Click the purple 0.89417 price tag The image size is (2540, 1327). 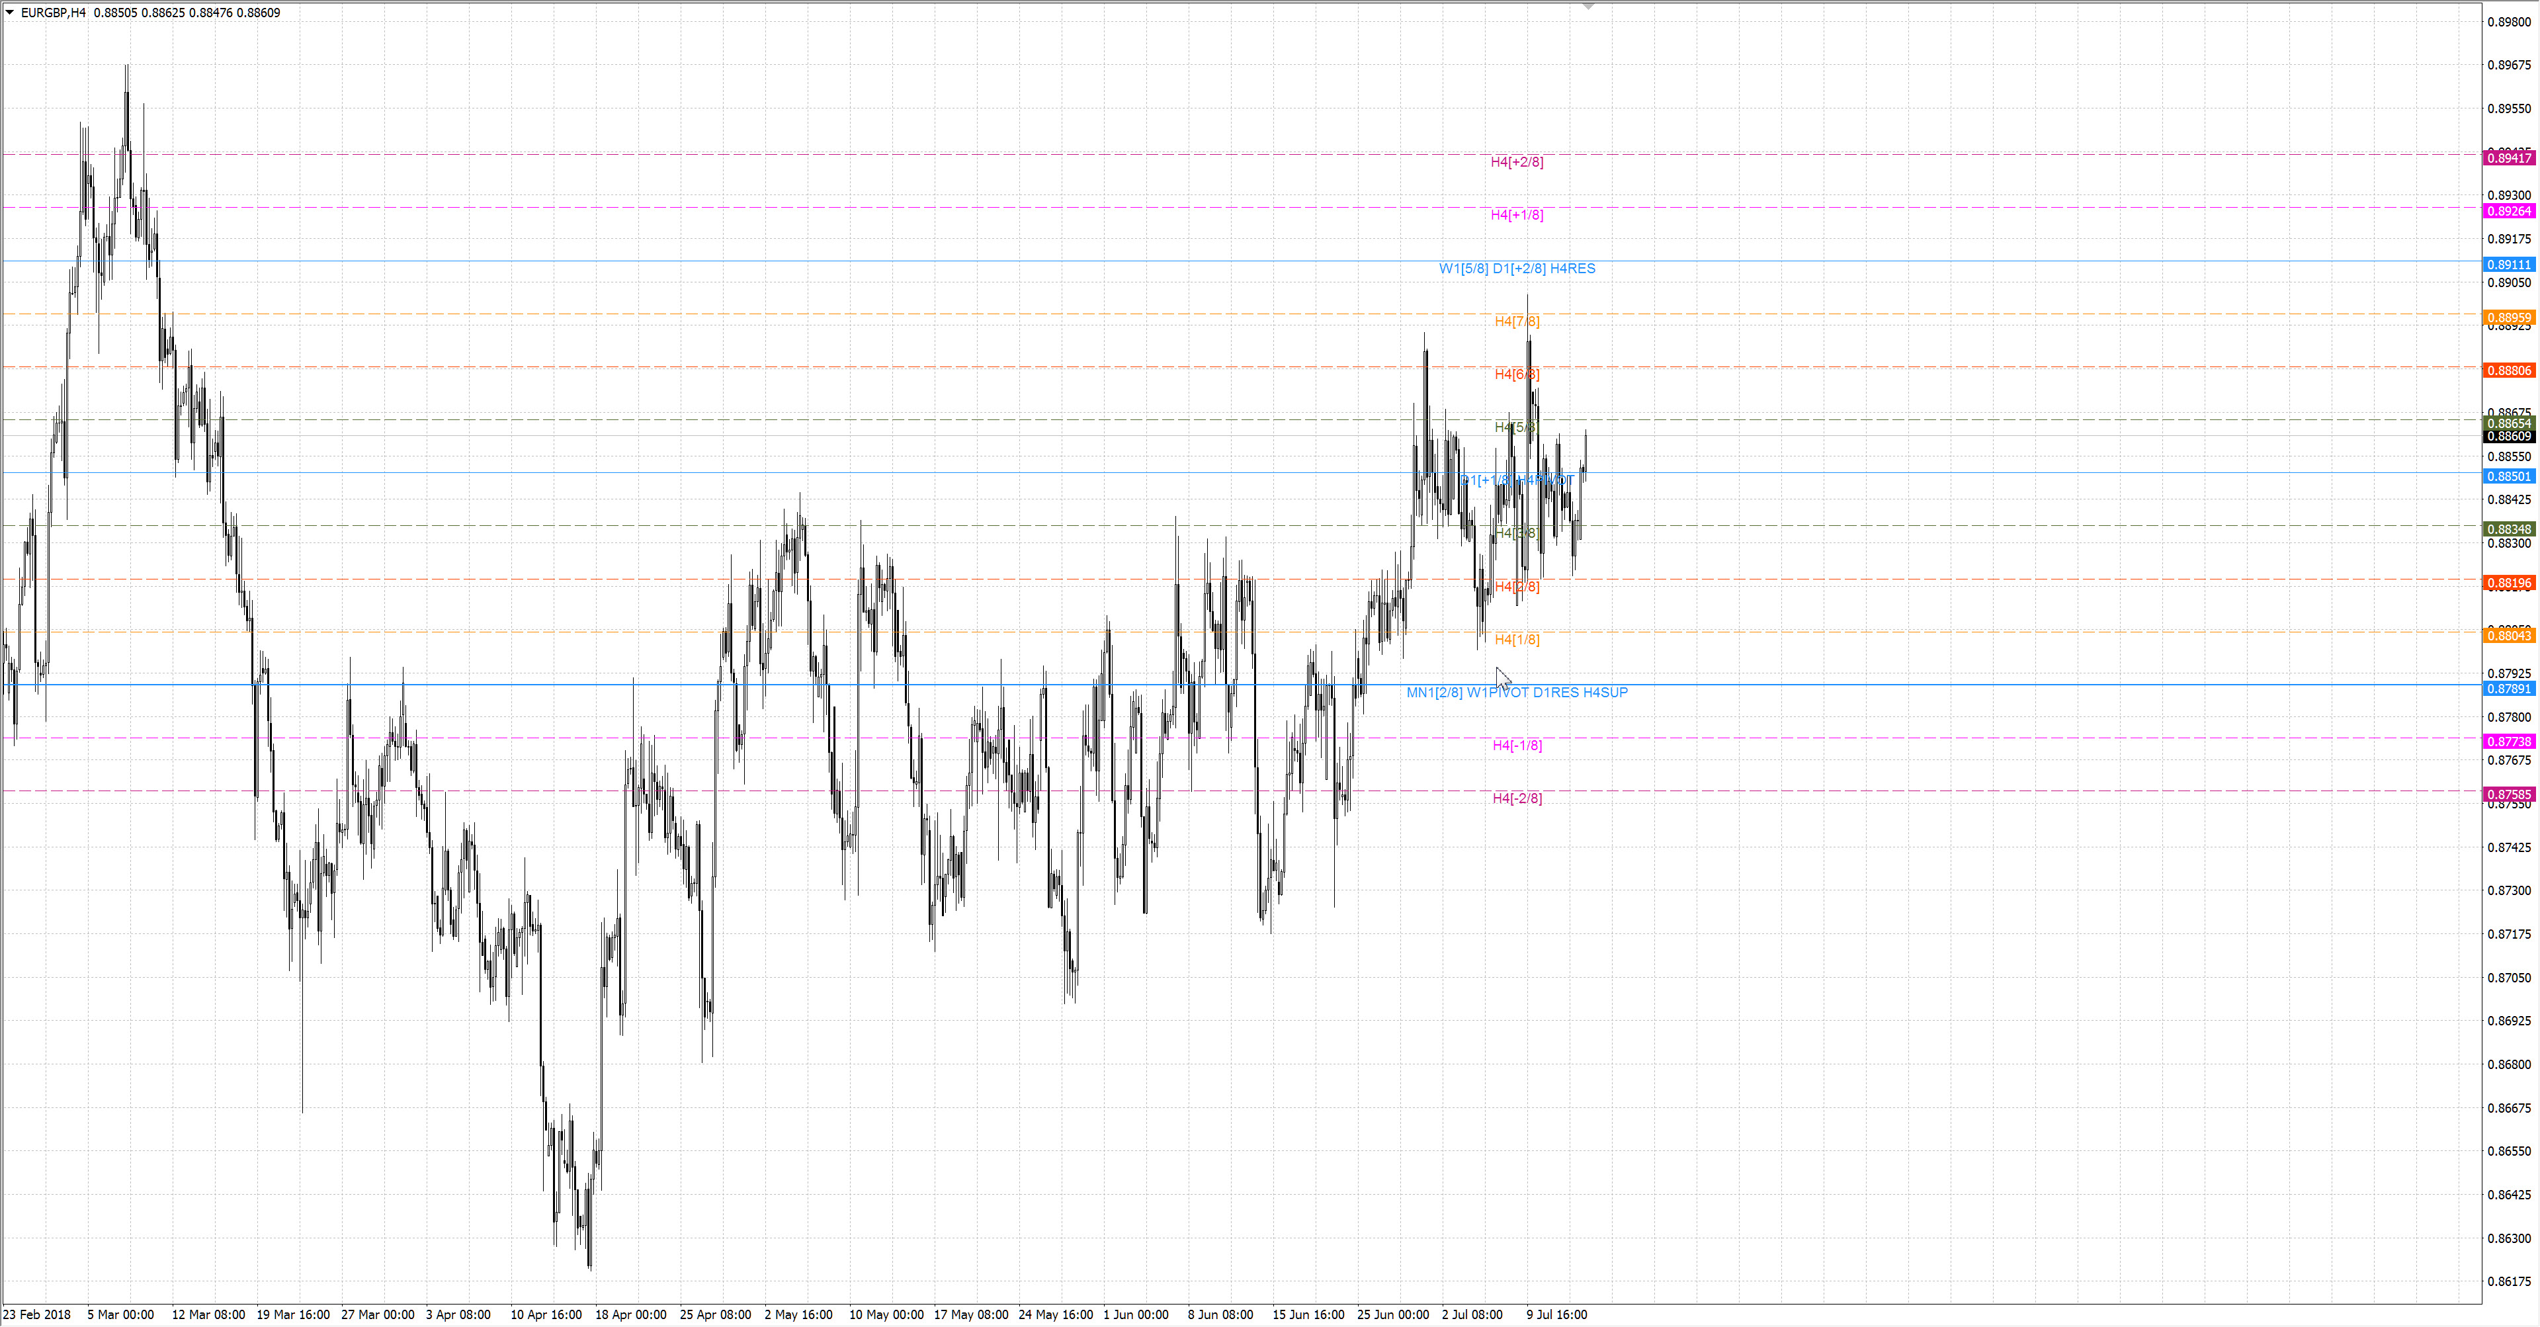click(x=2508, y=157)
